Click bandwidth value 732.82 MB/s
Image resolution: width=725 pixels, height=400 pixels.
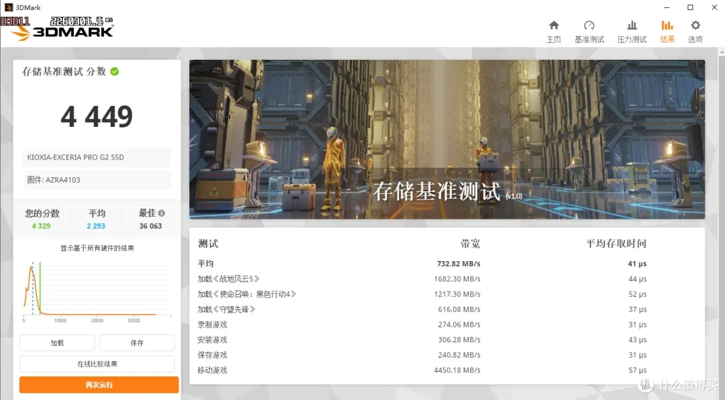(458, 264)
